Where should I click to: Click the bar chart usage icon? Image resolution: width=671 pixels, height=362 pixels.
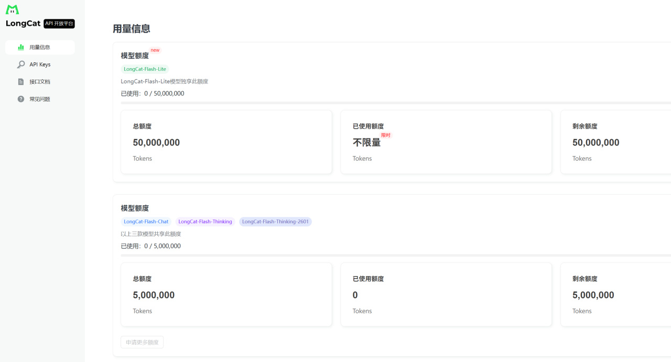coord(21,47)
